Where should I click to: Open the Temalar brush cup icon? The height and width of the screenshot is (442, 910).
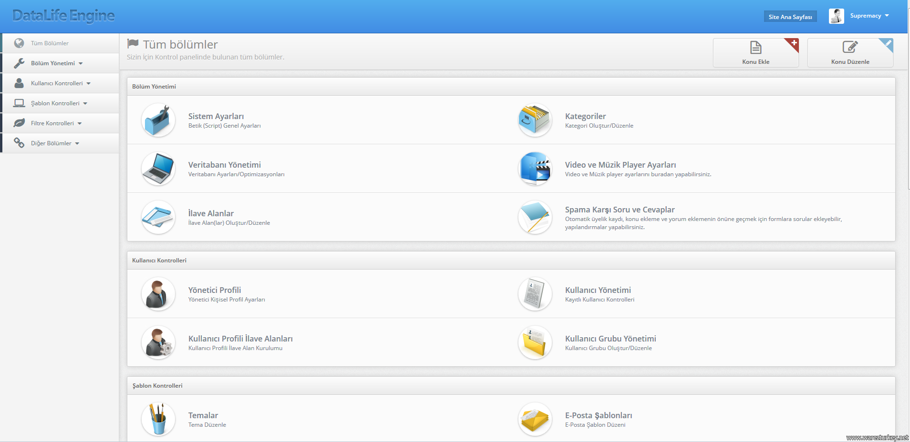158,419
